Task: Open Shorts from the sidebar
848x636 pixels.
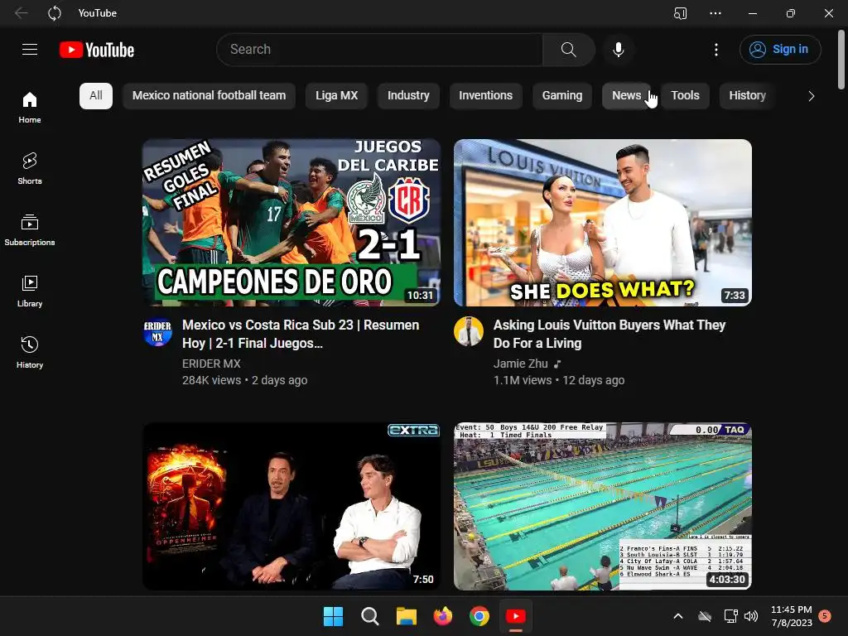Action: pos(30,169)
